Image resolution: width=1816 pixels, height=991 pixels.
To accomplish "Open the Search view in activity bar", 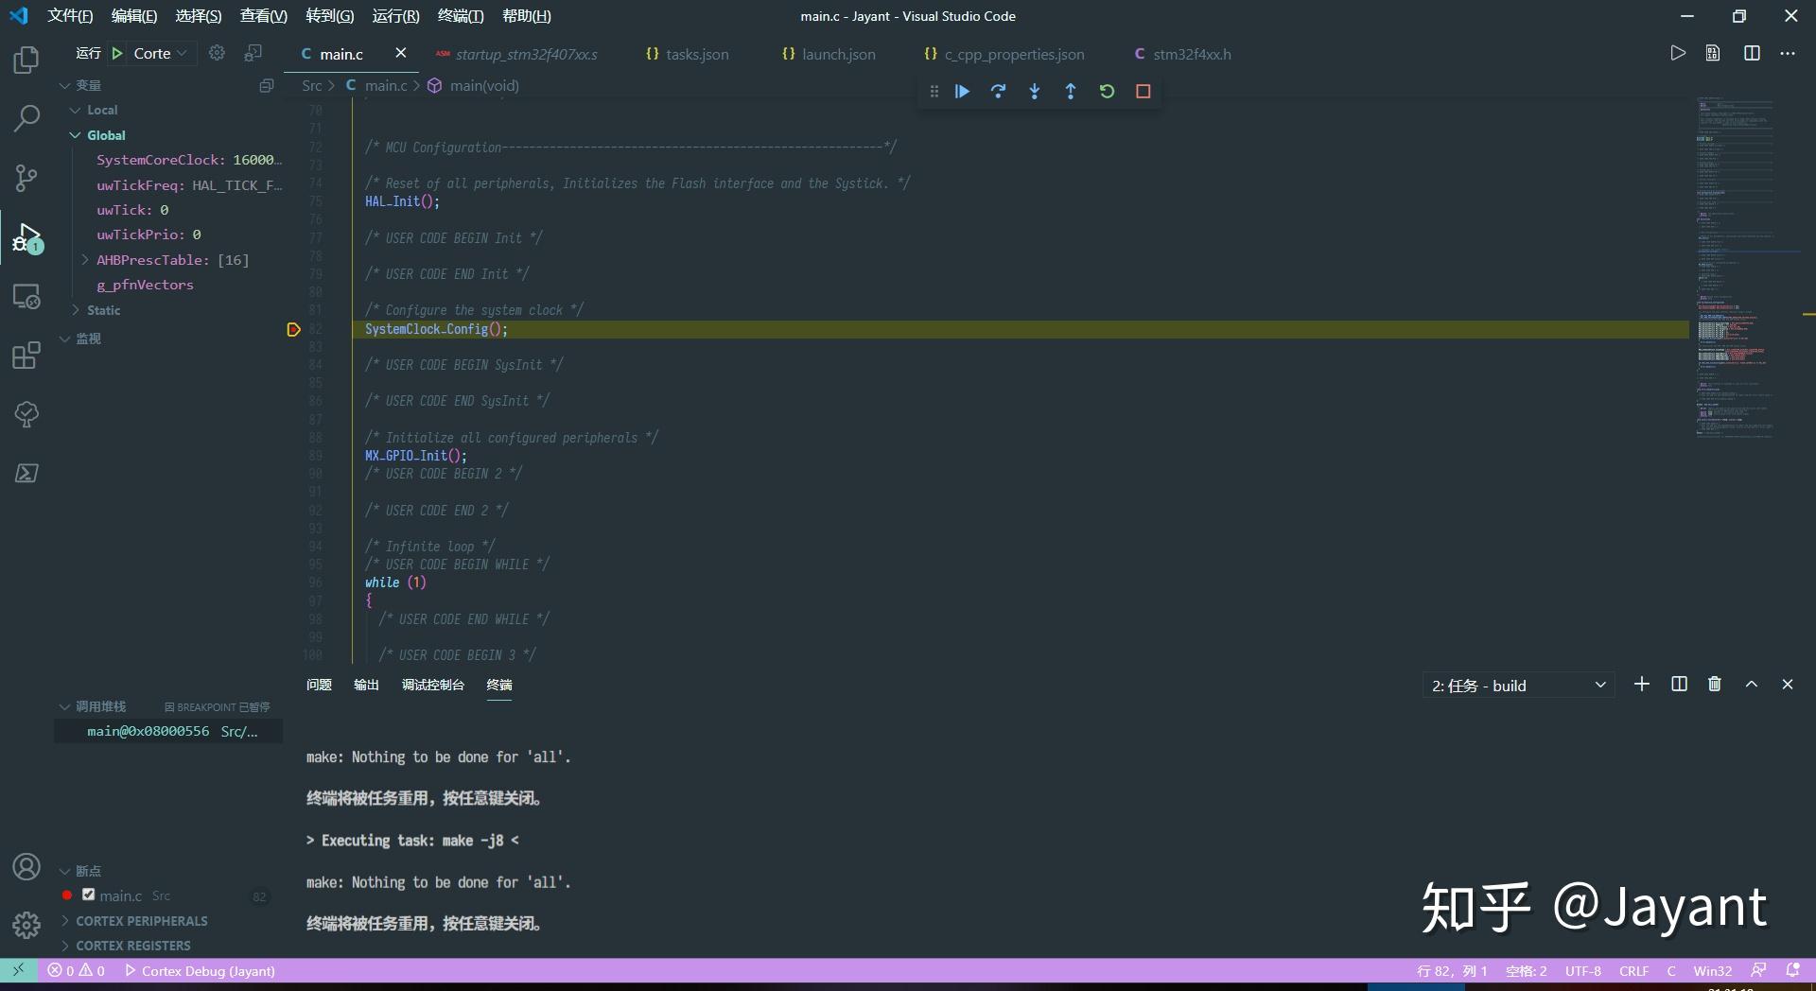I will [x=26, y=118].
